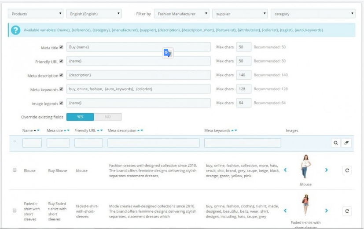This screenshot has width=364, height=229.
Task: Click the eraser reset filter icon
Action: [346, 143]
